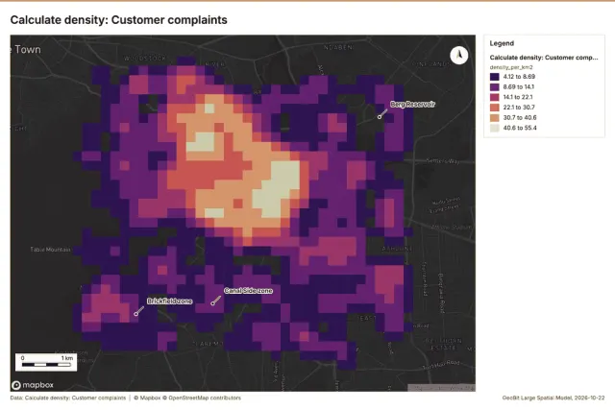
Task: Click the Canal Side zone map label
Action: coord(248,290)
